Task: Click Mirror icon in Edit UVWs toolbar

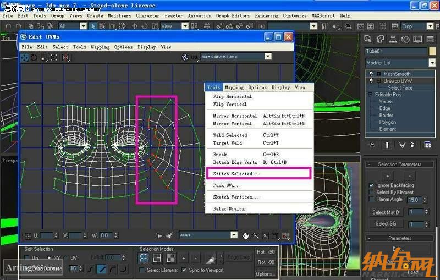Action: point(65,58)
